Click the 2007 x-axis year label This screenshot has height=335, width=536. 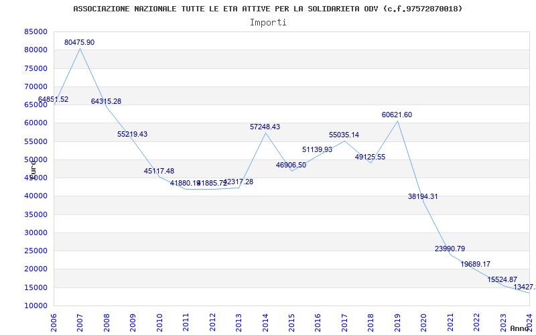(80, 323)
